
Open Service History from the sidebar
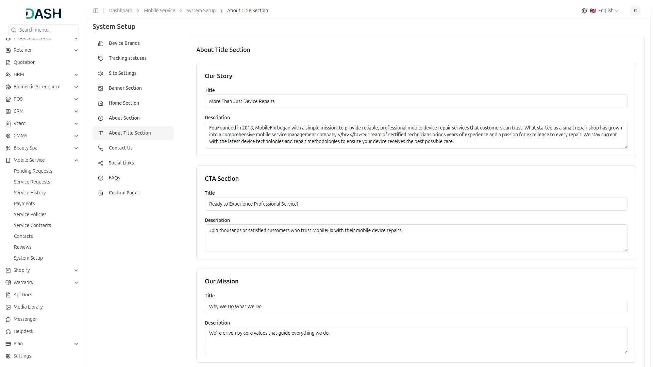[30, 193]
